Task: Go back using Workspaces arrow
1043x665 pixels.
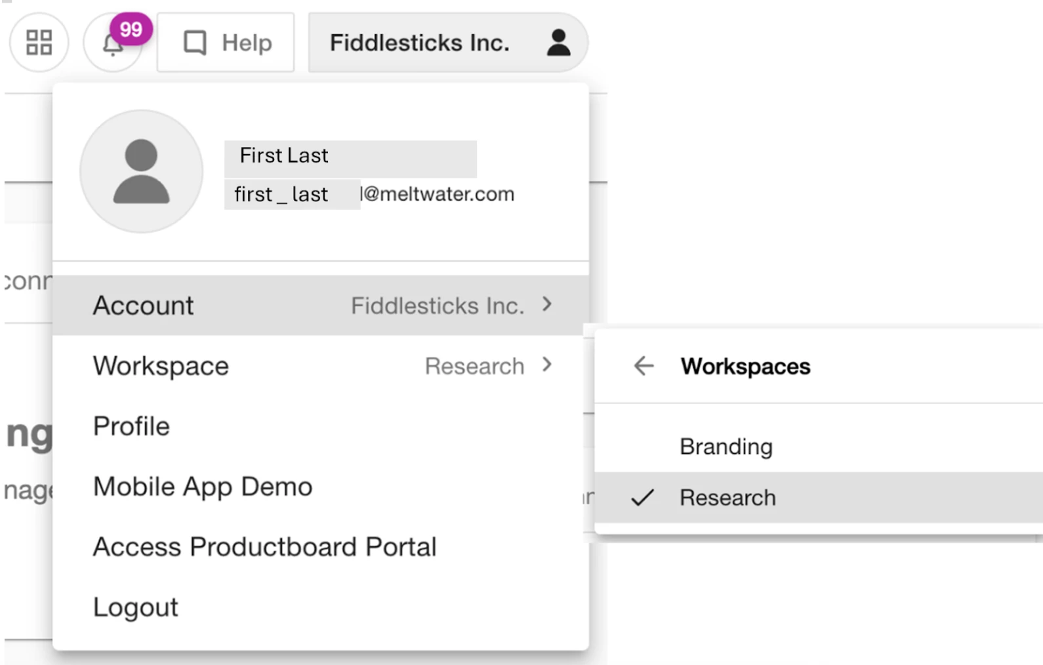Action: (644, 366)
